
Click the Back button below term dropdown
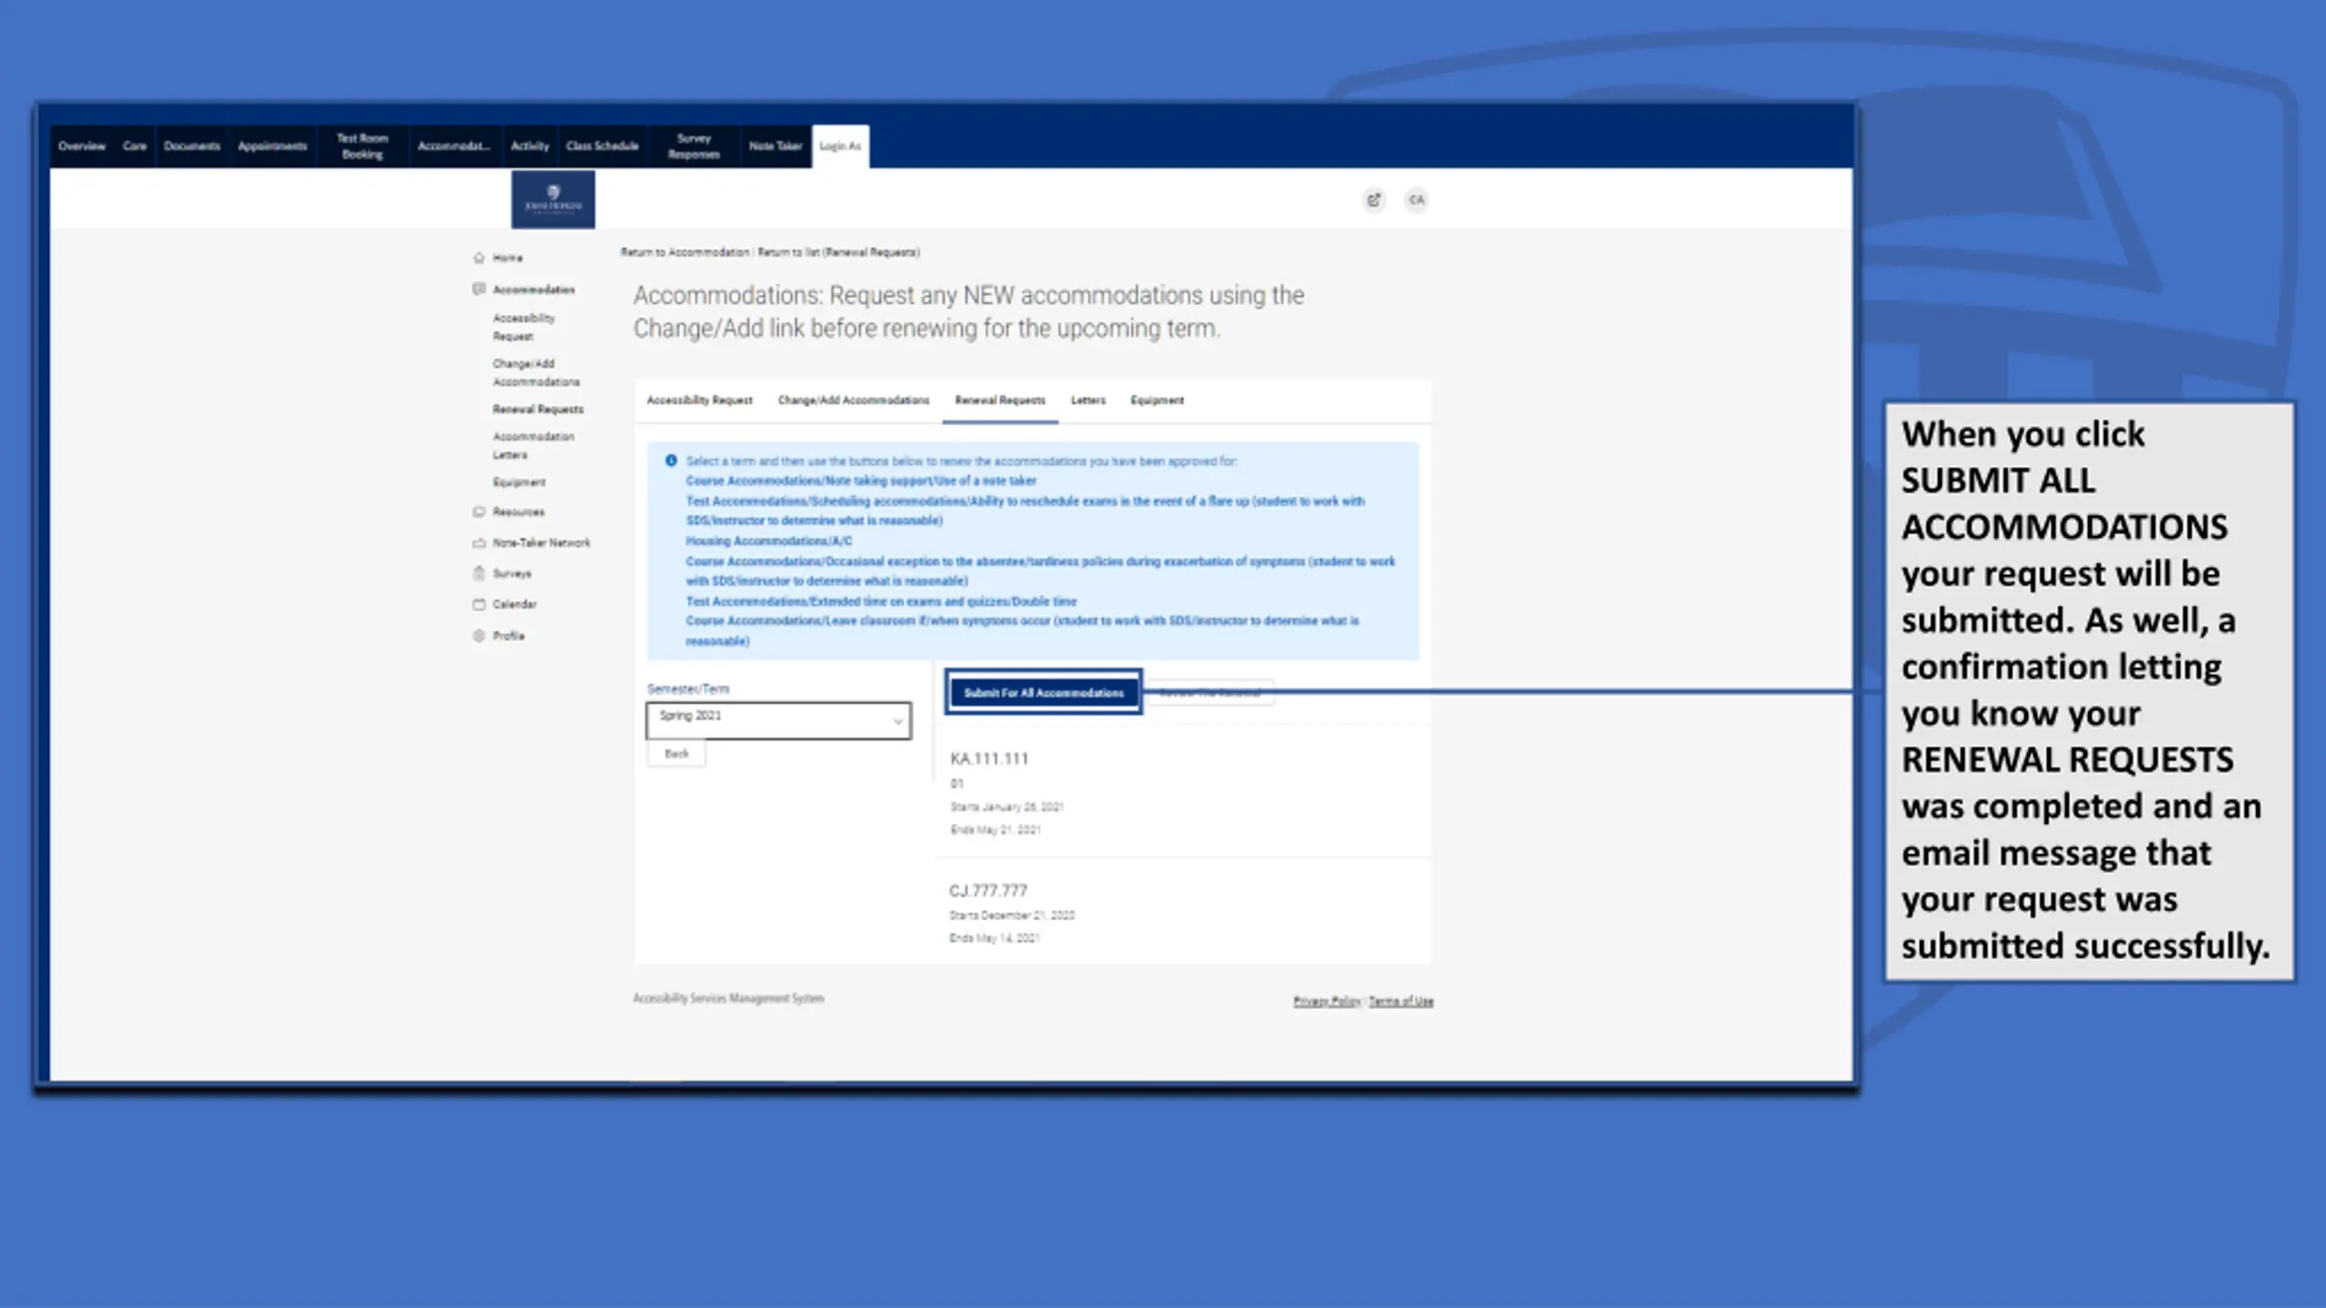pyautogui.click(x=676, y=754)
